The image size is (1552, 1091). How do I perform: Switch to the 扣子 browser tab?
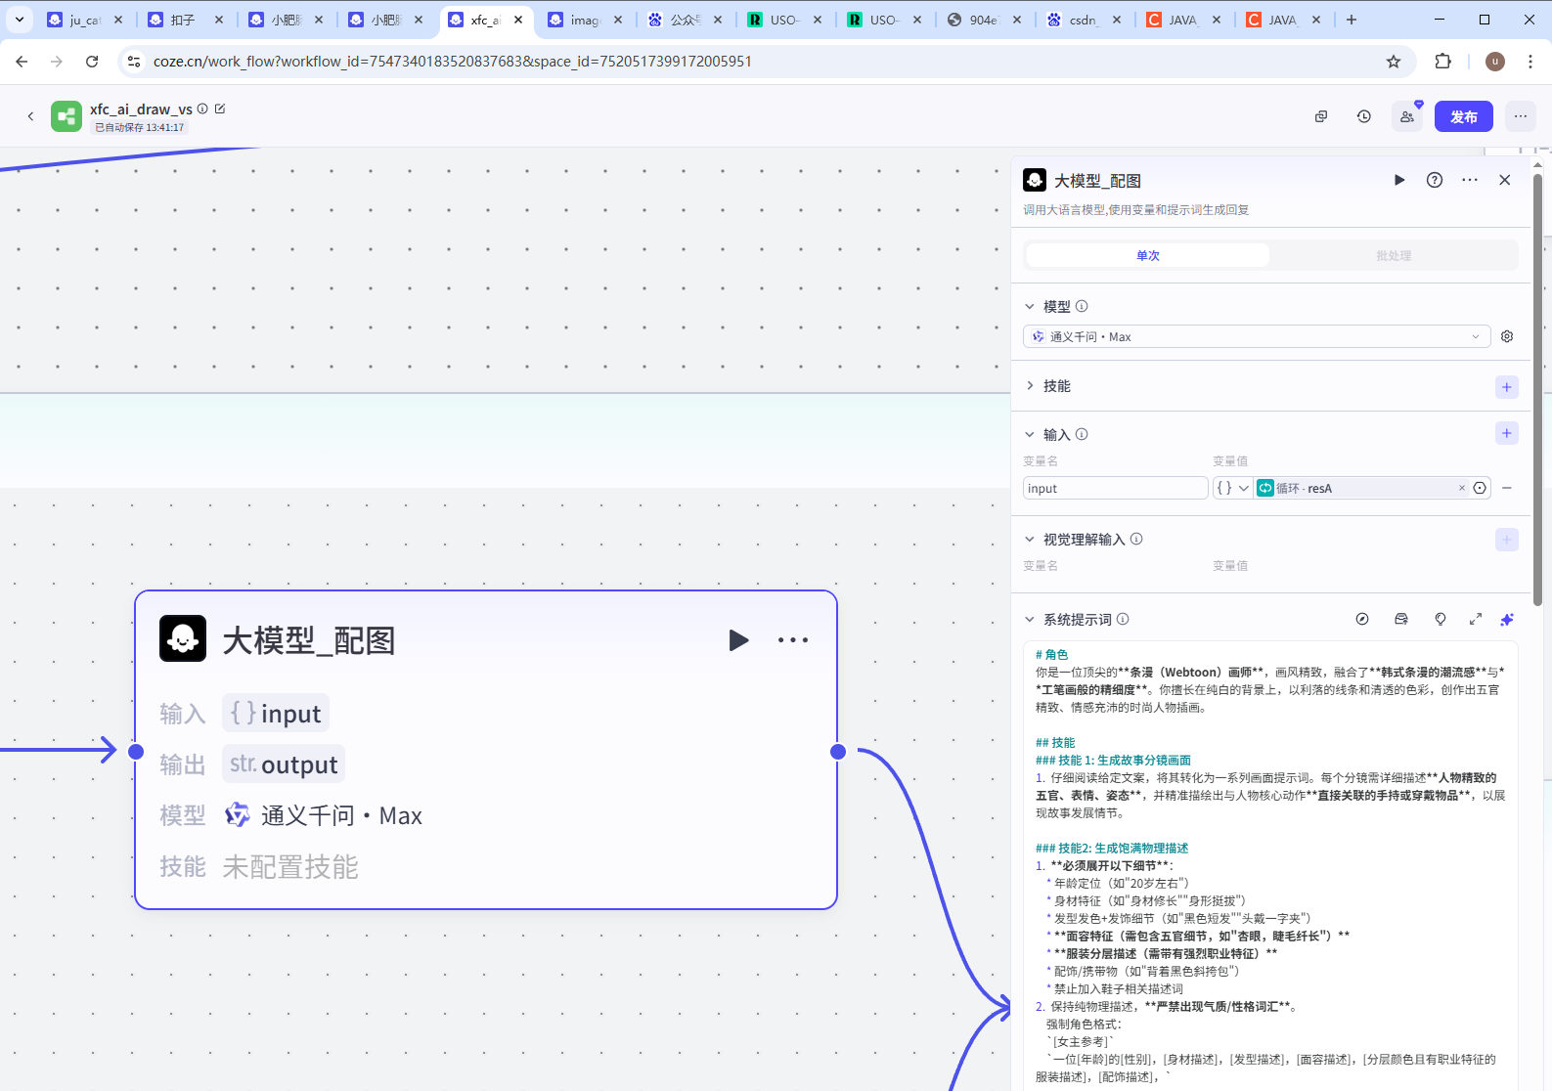tap(182, 20)
